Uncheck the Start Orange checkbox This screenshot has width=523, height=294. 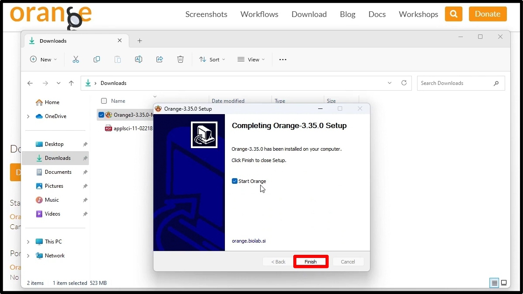pyautogui.click(x=234, y=181)
